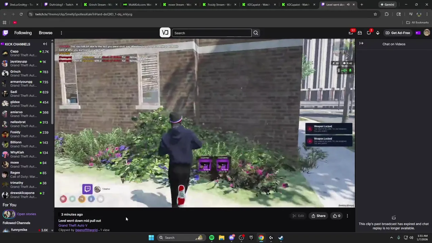The height and width of the screenshot is (243, 432).
Task: Click the Gemini button in Chrome
Action: [387, 5]
